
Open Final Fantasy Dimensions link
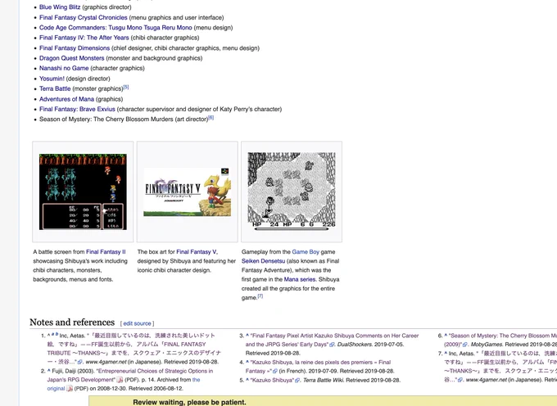[75, 48]
